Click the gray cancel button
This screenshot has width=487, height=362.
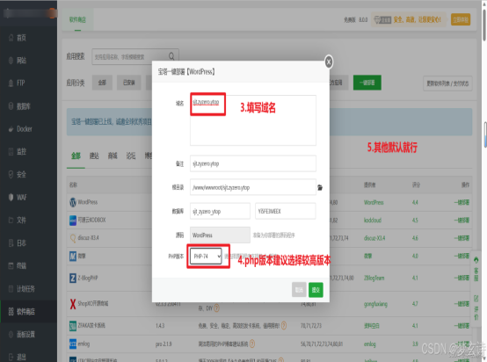[x=299, y=290]
